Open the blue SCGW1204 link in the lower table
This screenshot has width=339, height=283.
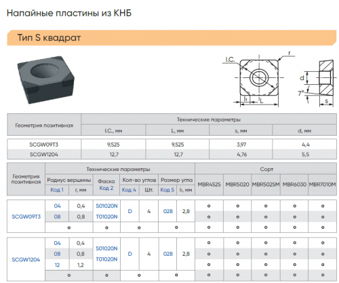pos(26,259)
